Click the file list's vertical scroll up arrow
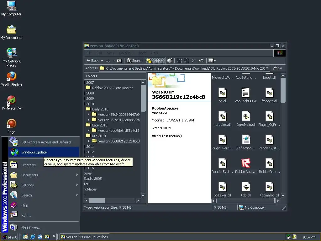The image size is (321, 241). click(x=283, y=75)
